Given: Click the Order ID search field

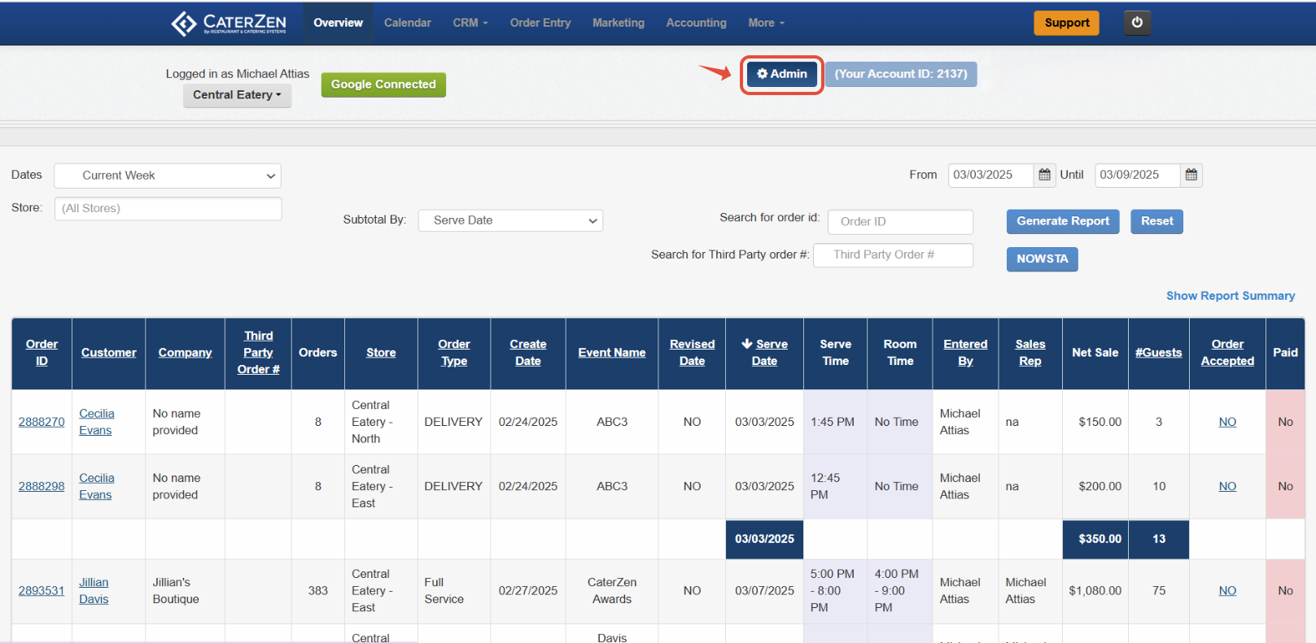Looking at the screenshot, I should [x=900, y=221].
